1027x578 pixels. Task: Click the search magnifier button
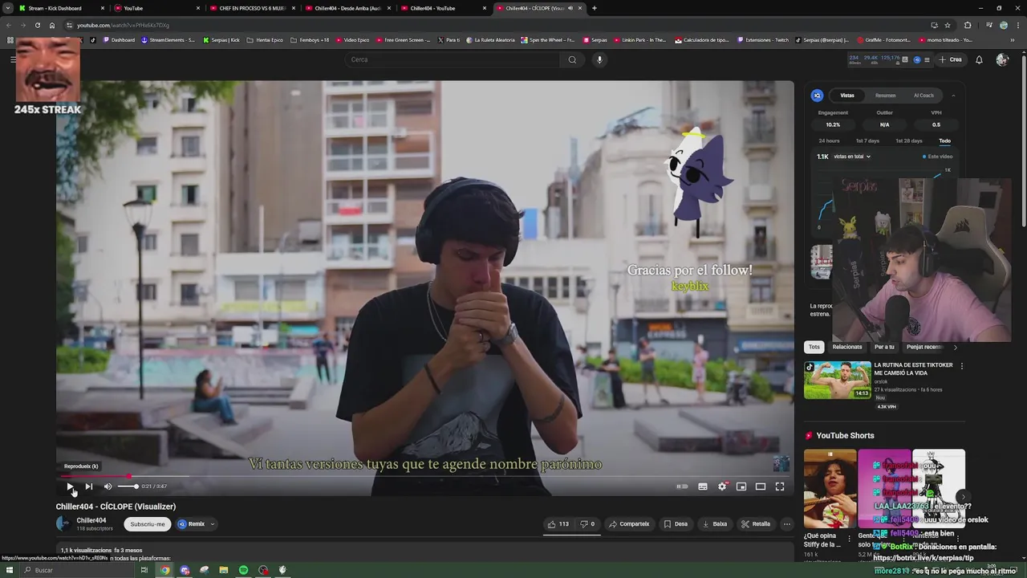point(572,59)
